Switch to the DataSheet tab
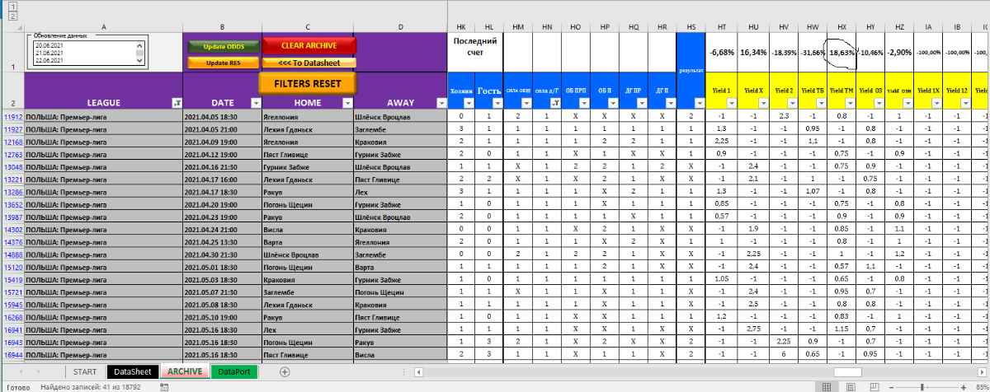Viewport: 990px width, 392px height. (134, 372)
